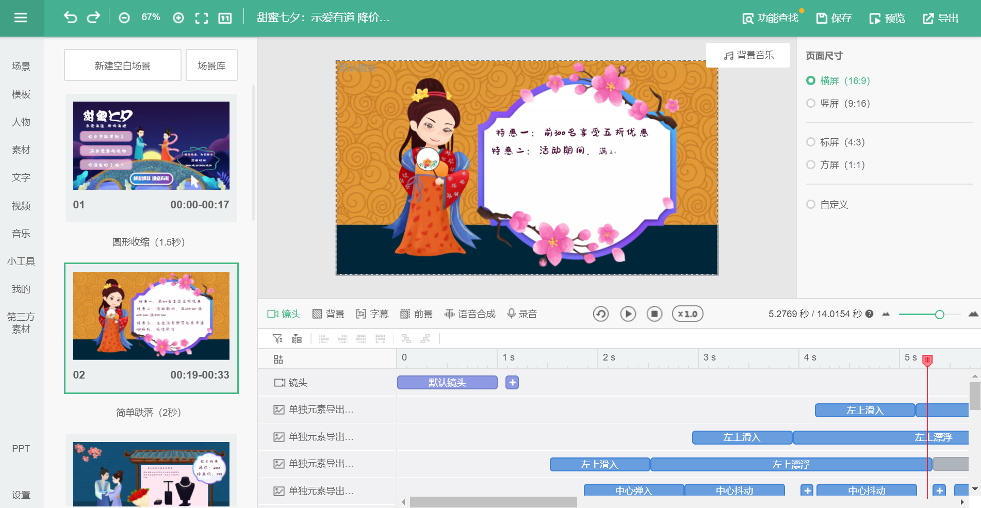Select the 左上滑入 clip in the first element track

(x=865, y=410)
